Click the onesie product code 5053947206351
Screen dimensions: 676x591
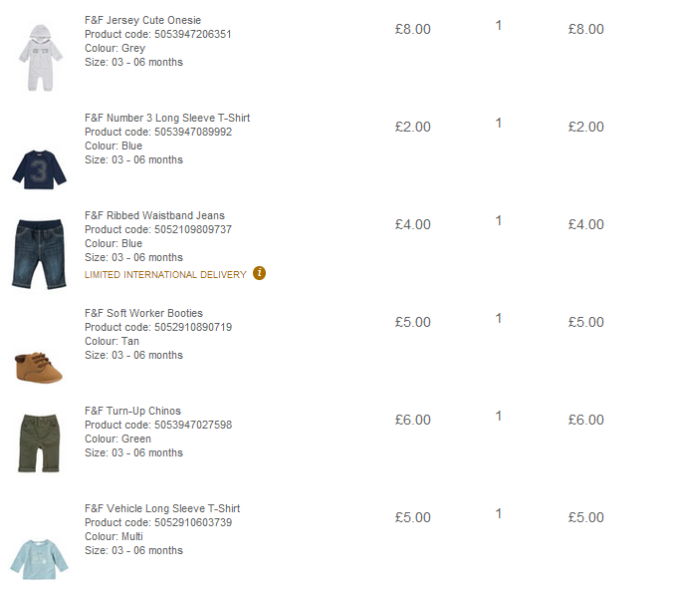[x=193, y=34]
